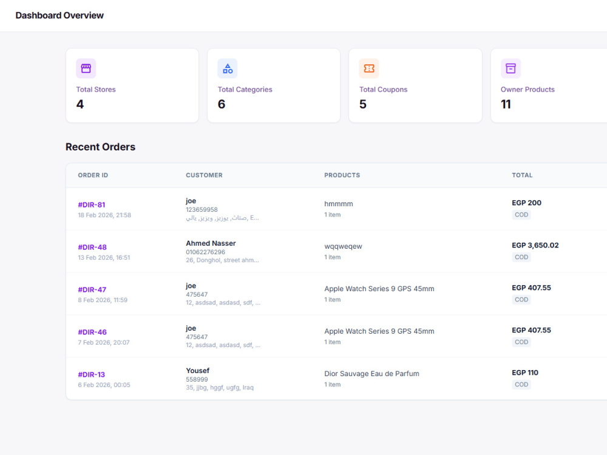Click Apple Watch product in DIR-47 row
607x455 pixels.
point(379,289)
